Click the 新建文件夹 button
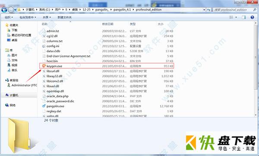The width and height of the screenshot is (259, 156). [x=64, y=17]
